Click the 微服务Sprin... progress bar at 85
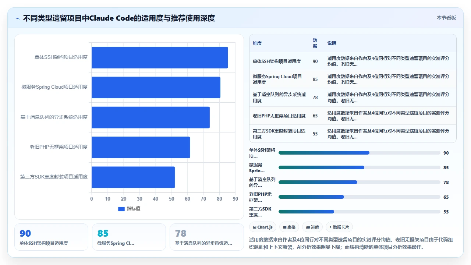 click(x=359, y=167)
